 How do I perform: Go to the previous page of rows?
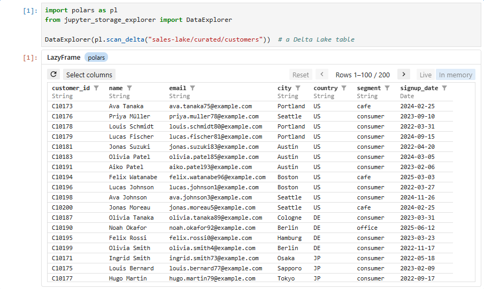322,75
